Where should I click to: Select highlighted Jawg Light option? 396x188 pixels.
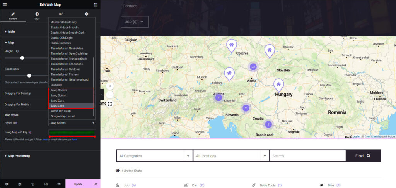71,106
